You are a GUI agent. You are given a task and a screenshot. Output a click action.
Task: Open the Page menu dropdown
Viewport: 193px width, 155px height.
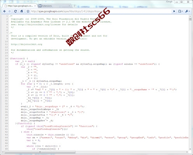point(181,11)
